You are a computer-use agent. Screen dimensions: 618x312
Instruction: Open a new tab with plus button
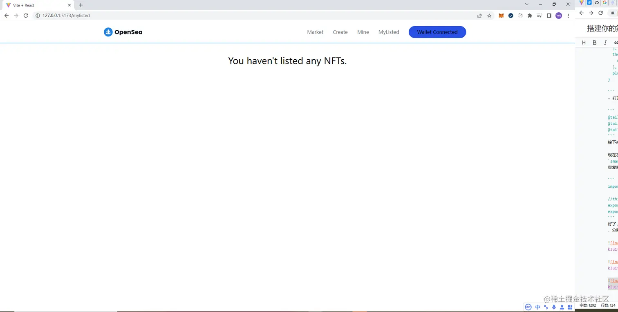pyautogui.click(x=81, y=5)
